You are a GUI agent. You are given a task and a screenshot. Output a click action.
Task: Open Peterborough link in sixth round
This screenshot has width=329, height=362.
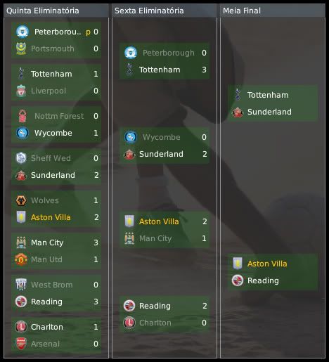point(169,53)
